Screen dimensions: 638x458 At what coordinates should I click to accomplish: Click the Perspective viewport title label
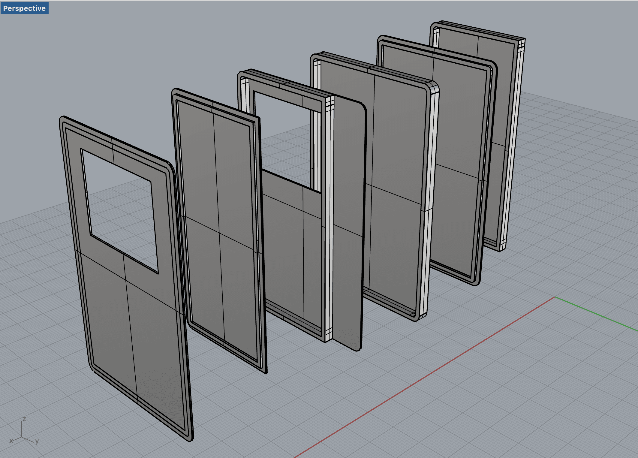click(24, 8)
